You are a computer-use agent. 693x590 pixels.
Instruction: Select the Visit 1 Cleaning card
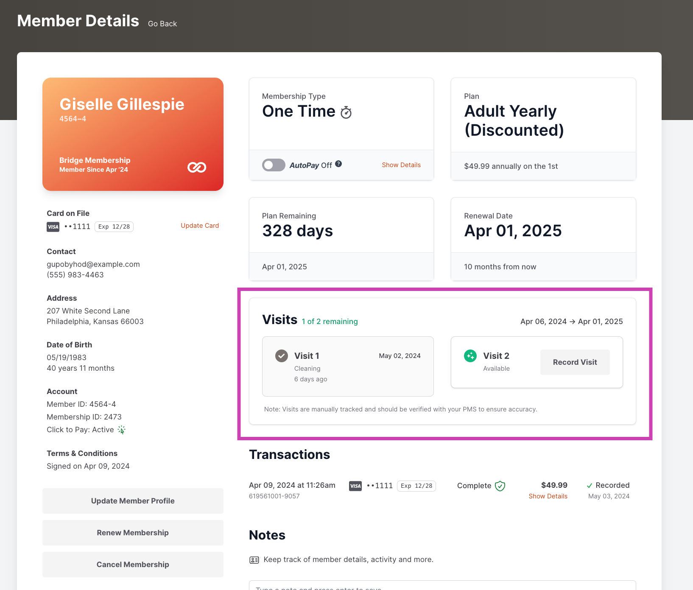[348, 366]
